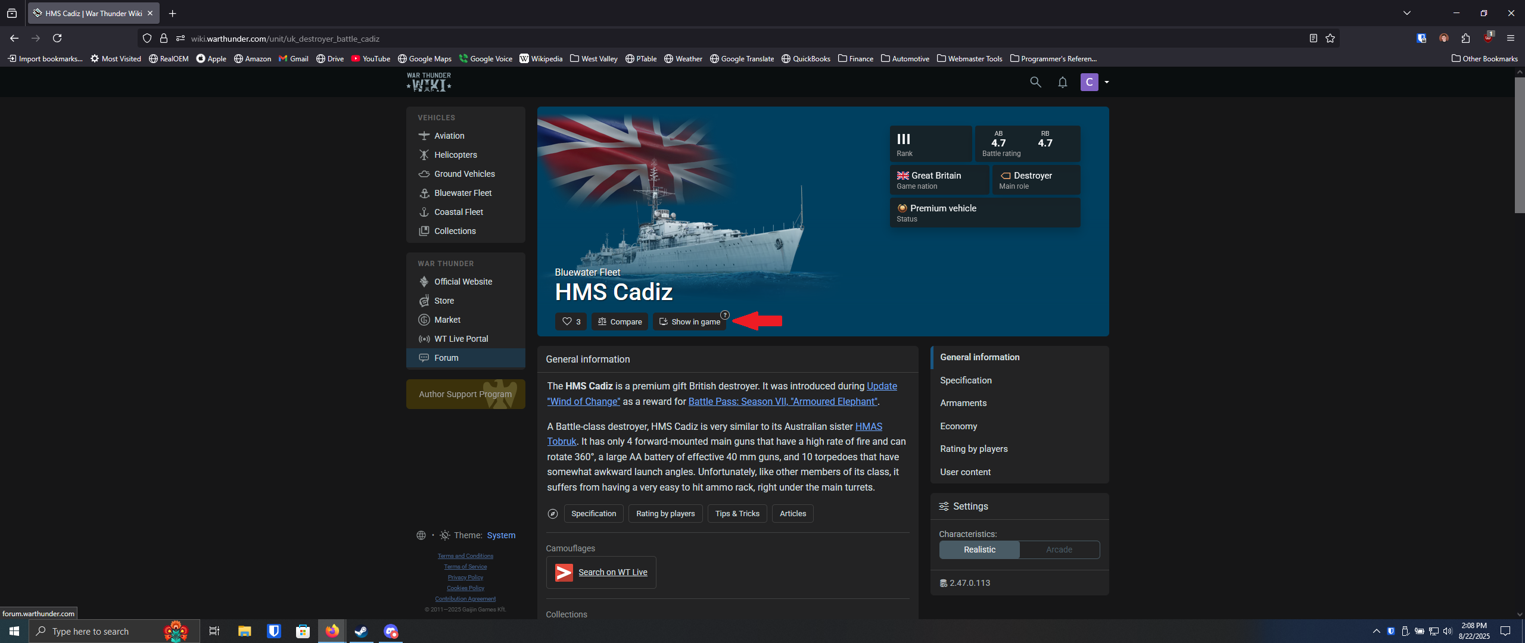
Task: Click the wiki search magnifier icon
Action: [x=1035, y=82]
